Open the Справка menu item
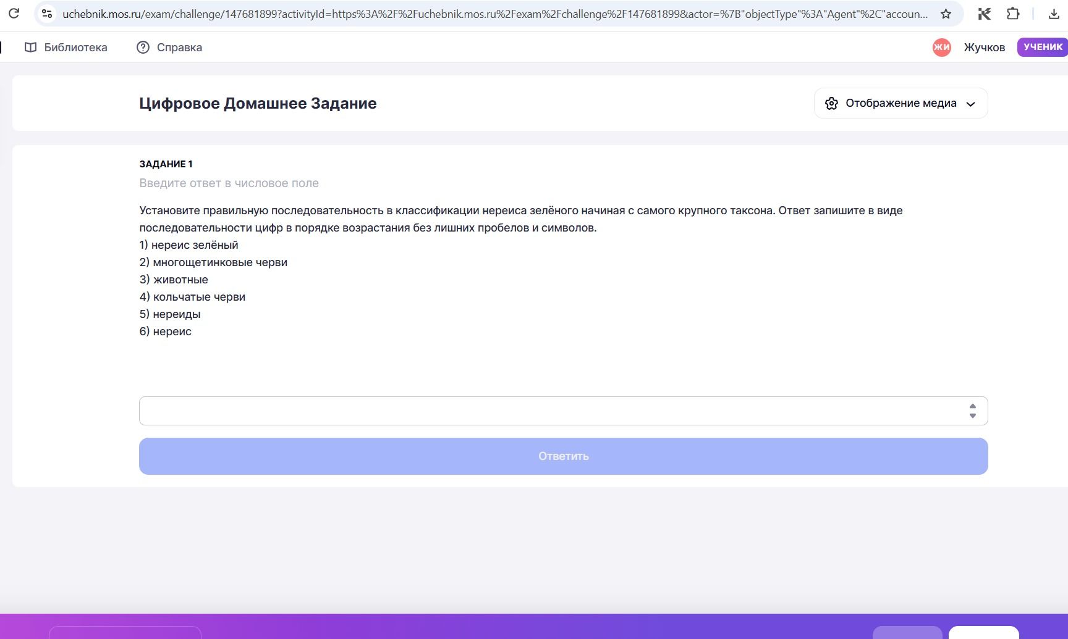 tap(169, 48)
